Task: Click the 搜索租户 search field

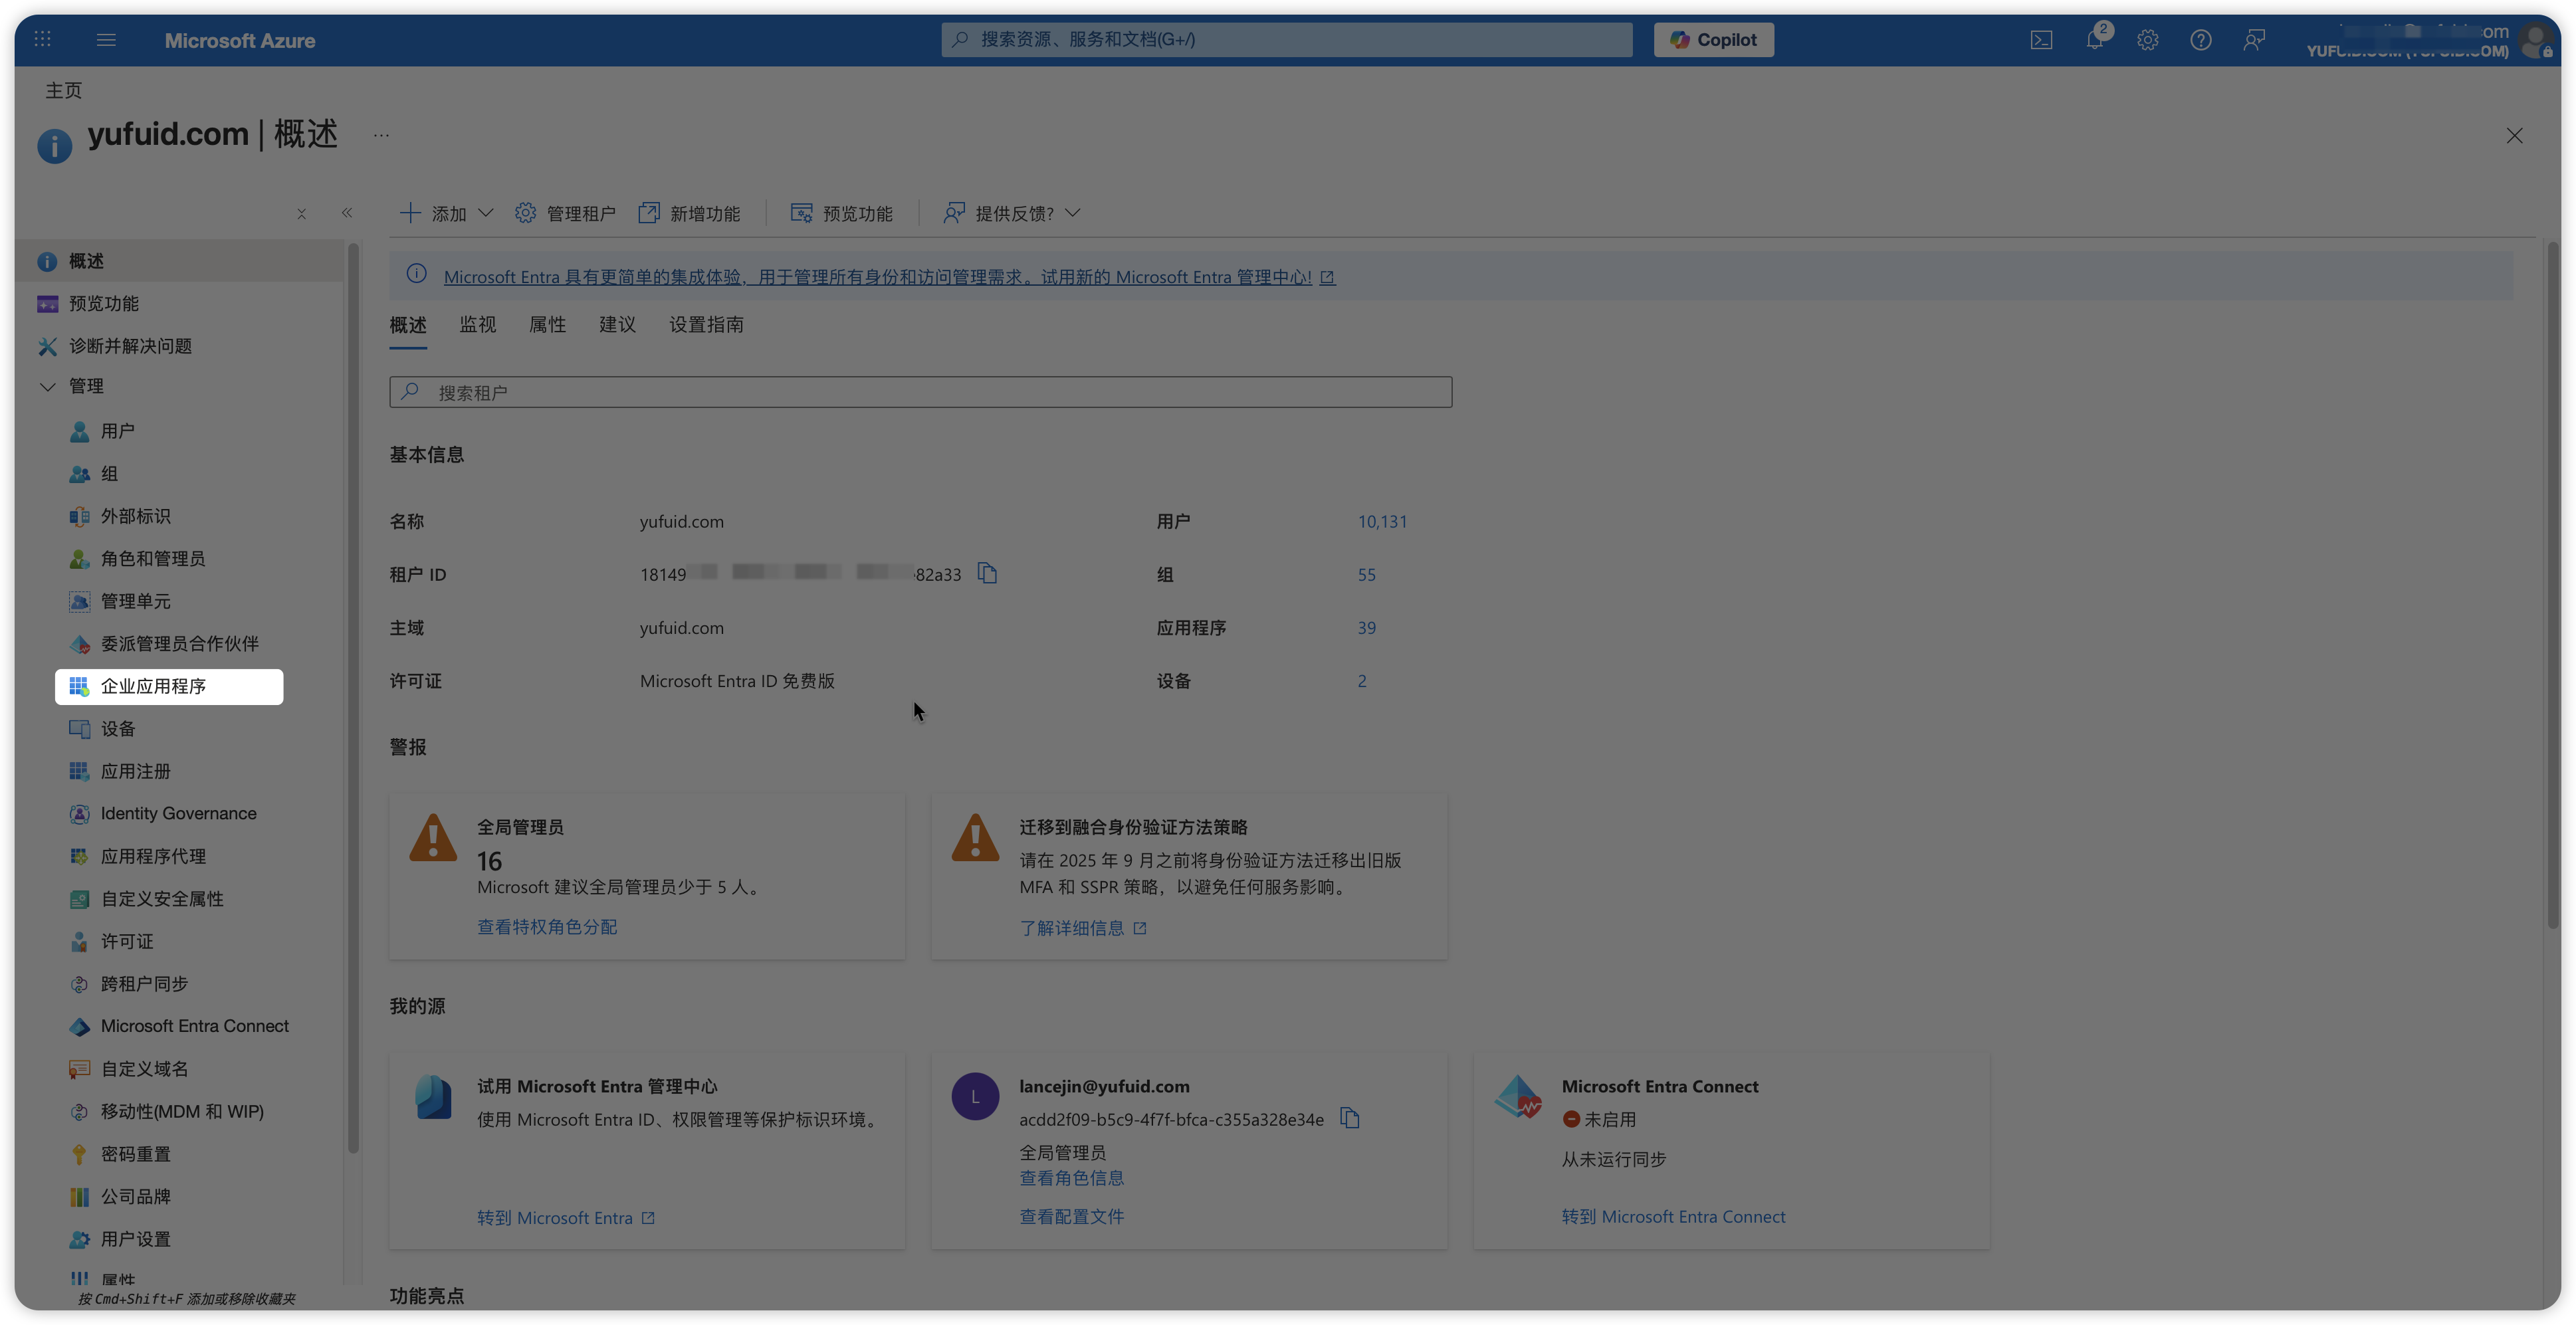Action: (x=920, y=392)
